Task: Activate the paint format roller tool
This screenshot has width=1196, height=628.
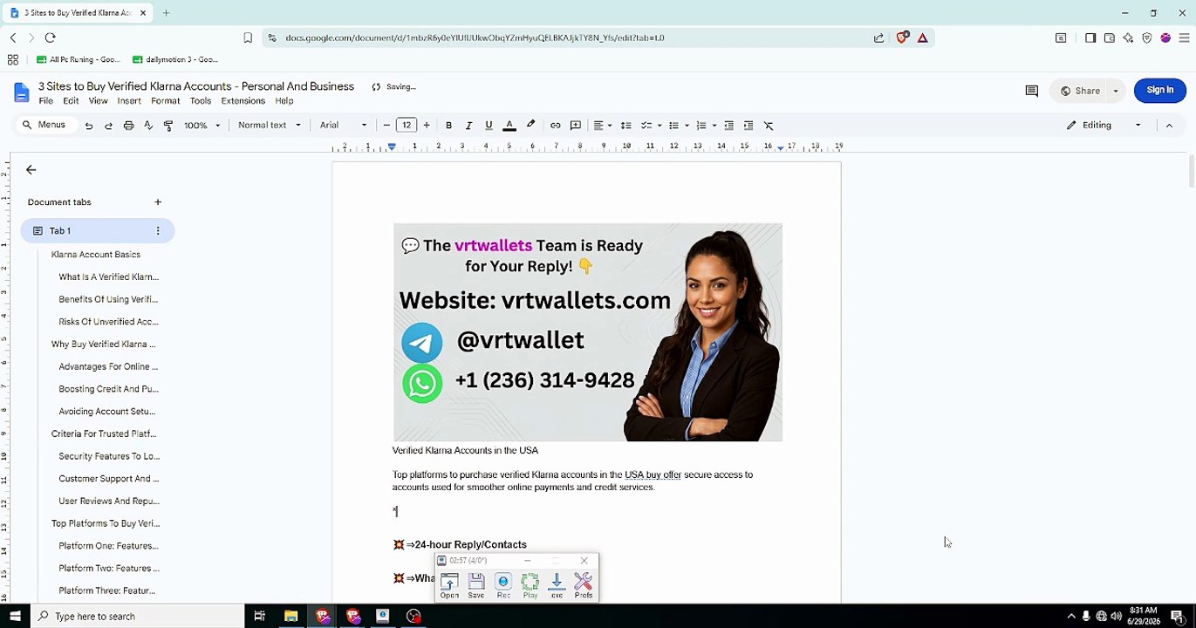Action: point(168,126)
